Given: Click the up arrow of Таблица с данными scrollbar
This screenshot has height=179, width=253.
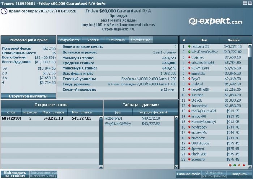Looking at the screenshot, I should (x=176, y=118).
